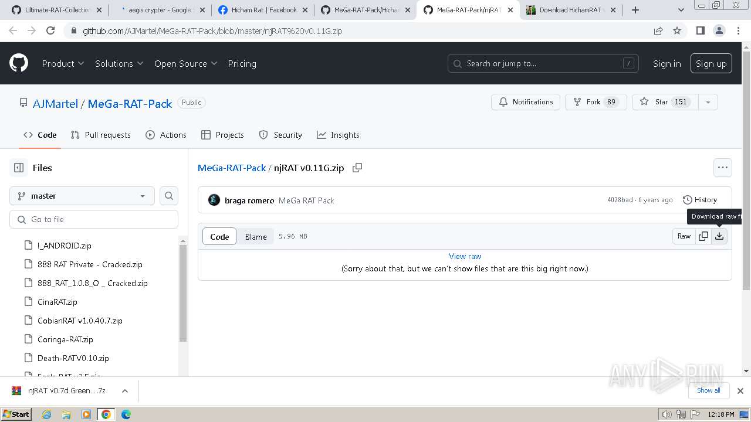Close the downloads bar
Image resolution: width=751 pixels, height=422 pixels.
(x=740, y=391)
